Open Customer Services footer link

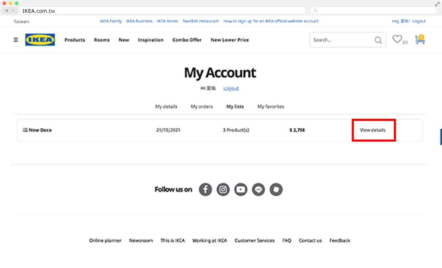click(x=254, y=241)
